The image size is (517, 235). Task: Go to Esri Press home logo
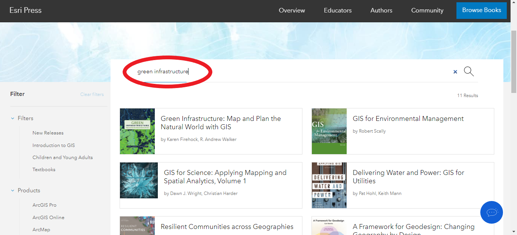pos(25,10)
